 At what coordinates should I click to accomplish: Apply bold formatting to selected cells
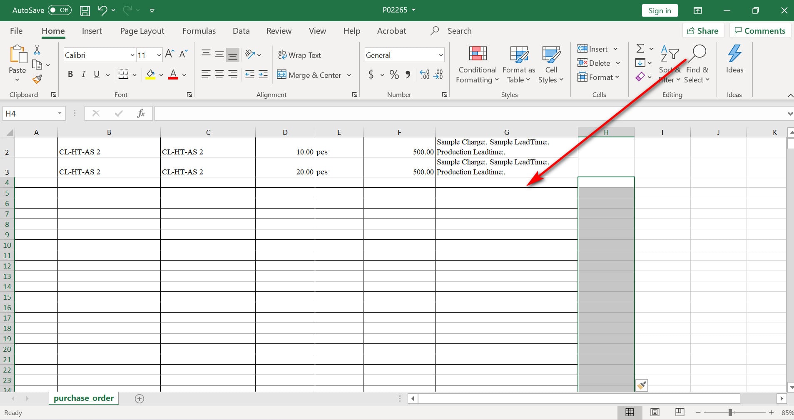70,75
